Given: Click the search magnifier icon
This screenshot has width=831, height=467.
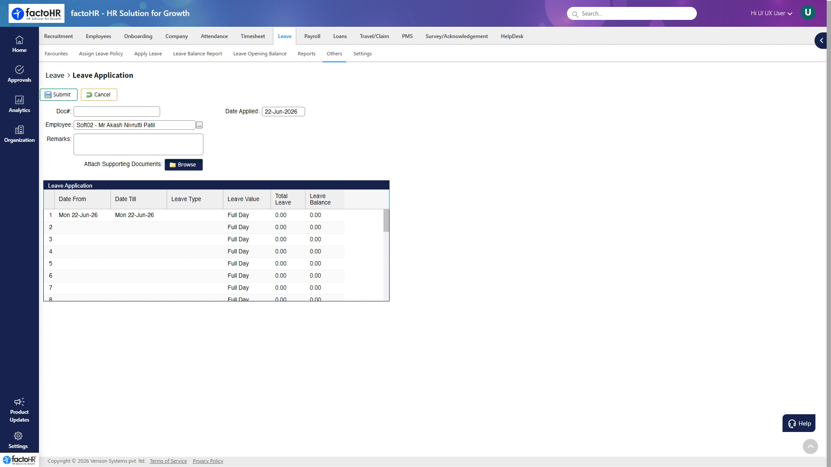Looking at the screenshot, I should [575, 14].
